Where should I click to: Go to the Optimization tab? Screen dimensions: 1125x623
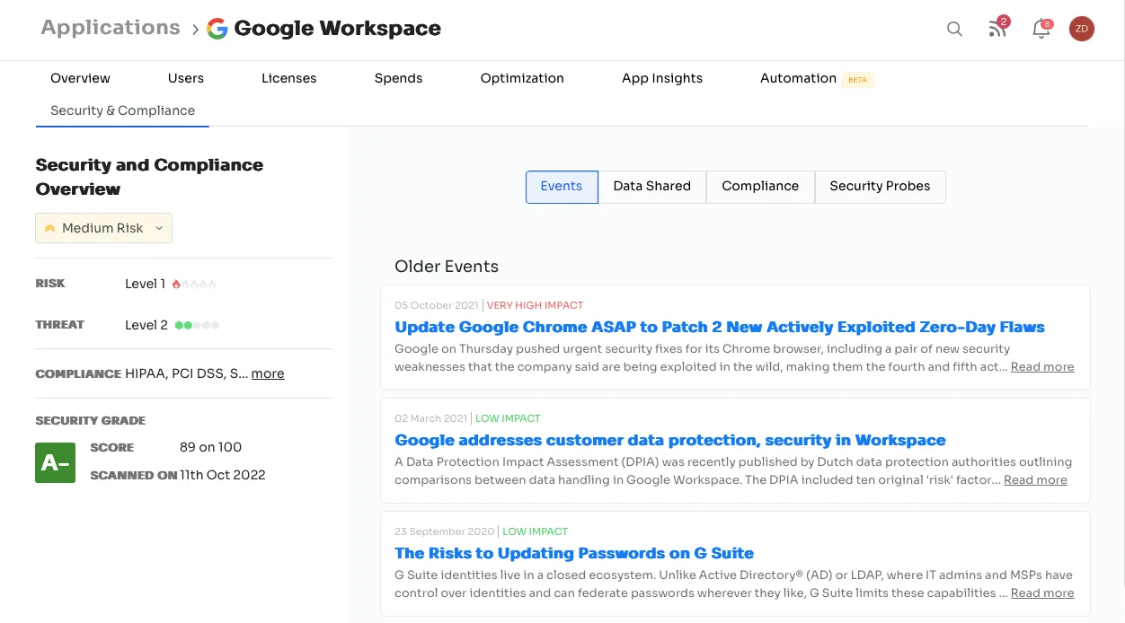[522, 78]
